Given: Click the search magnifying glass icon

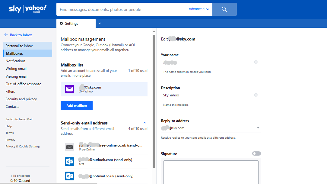Looking at the screenshot, I should coord(224,9).
